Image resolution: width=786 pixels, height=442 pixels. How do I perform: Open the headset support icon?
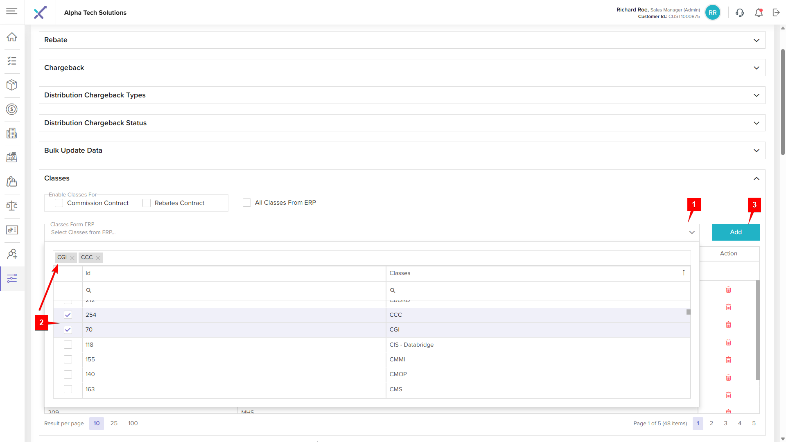740,13
